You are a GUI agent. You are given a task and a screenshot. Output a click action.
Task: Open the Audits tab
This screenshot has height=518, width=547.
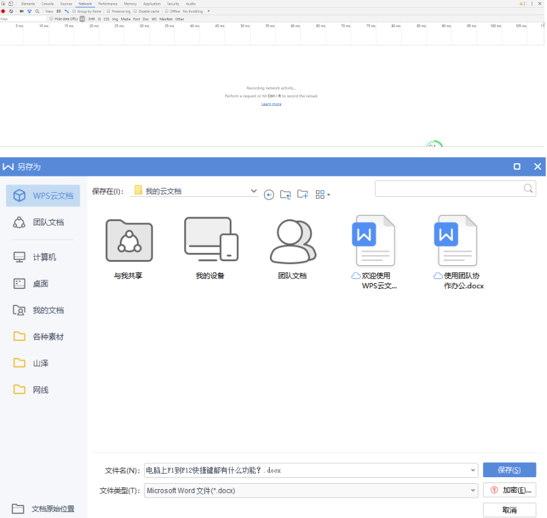190,3
